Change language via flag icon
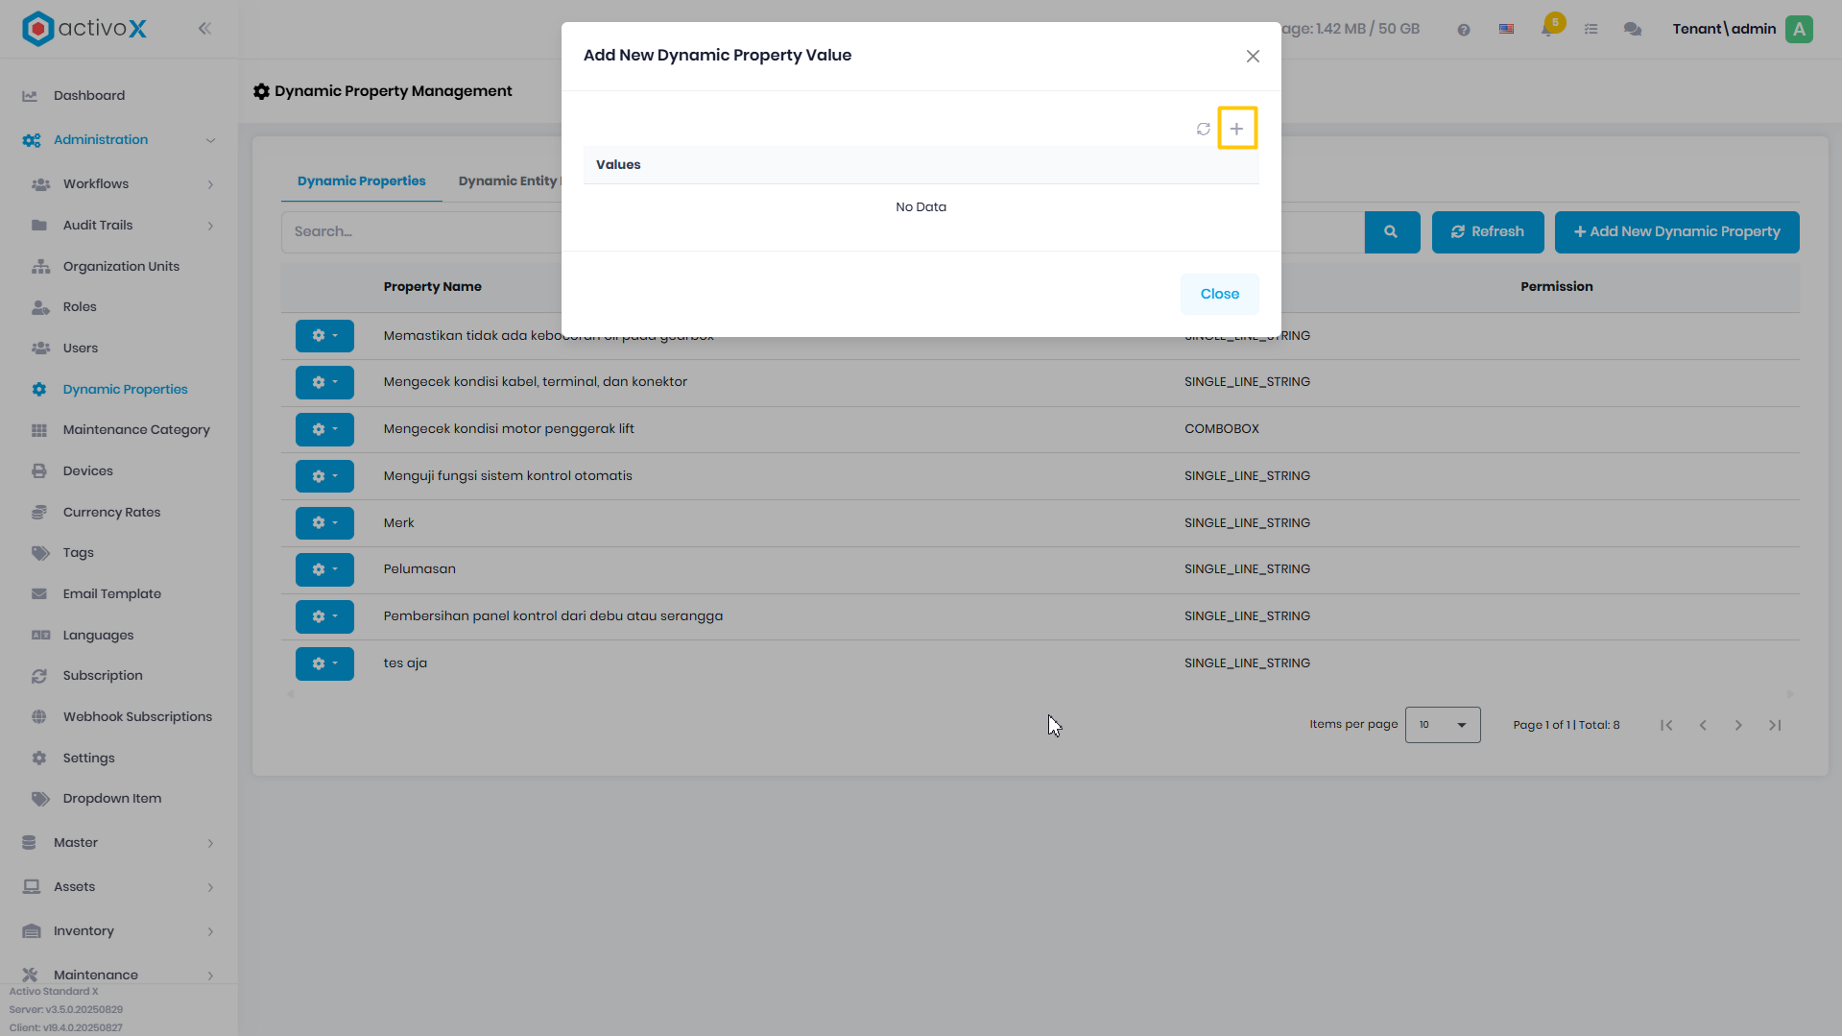 [1506, 30]
